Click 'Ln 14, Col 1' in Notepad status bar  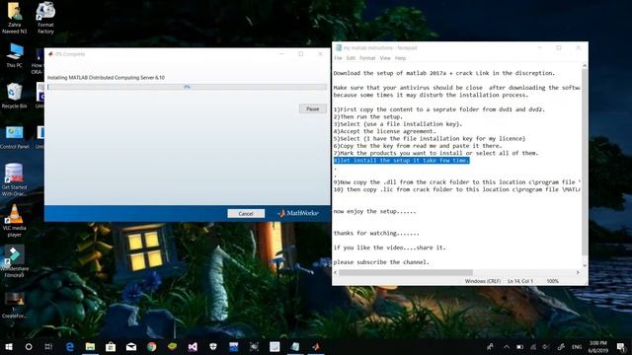[x=520, y=281]
